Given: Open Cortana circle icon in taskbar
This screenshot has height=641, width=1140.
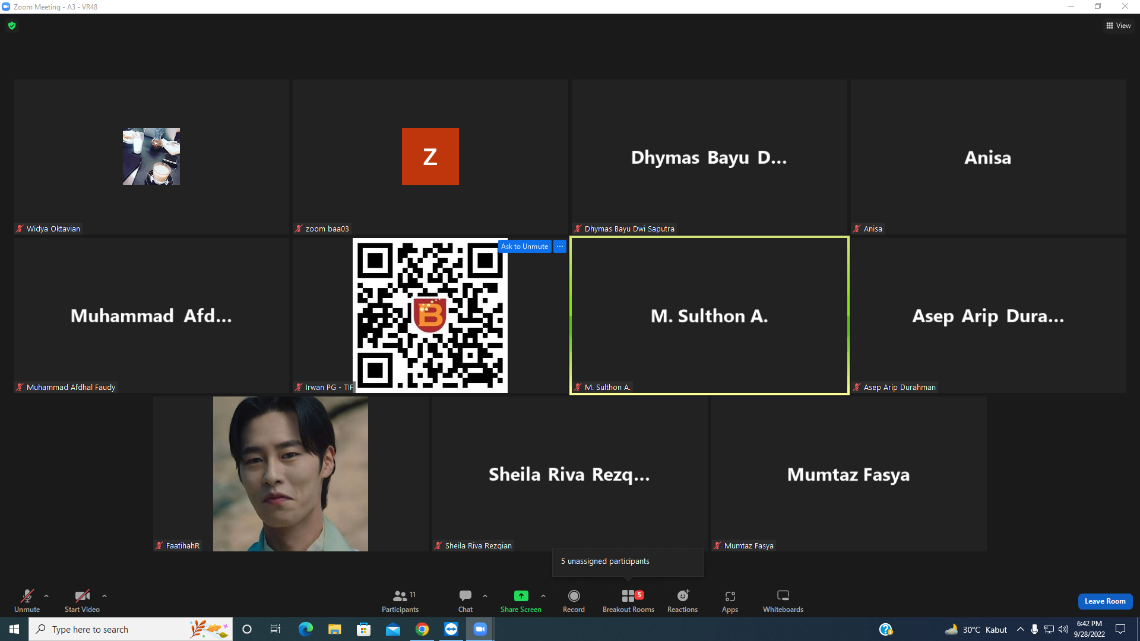Looking at the screenshot, I should (247, 629).
